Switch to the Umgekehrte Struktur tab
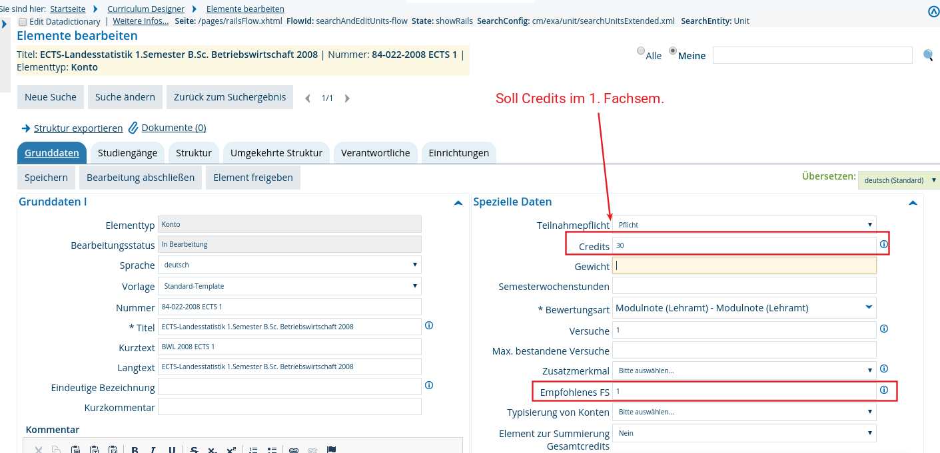The height and width of the screenshot is (453, 940). (x=276, y=153)
